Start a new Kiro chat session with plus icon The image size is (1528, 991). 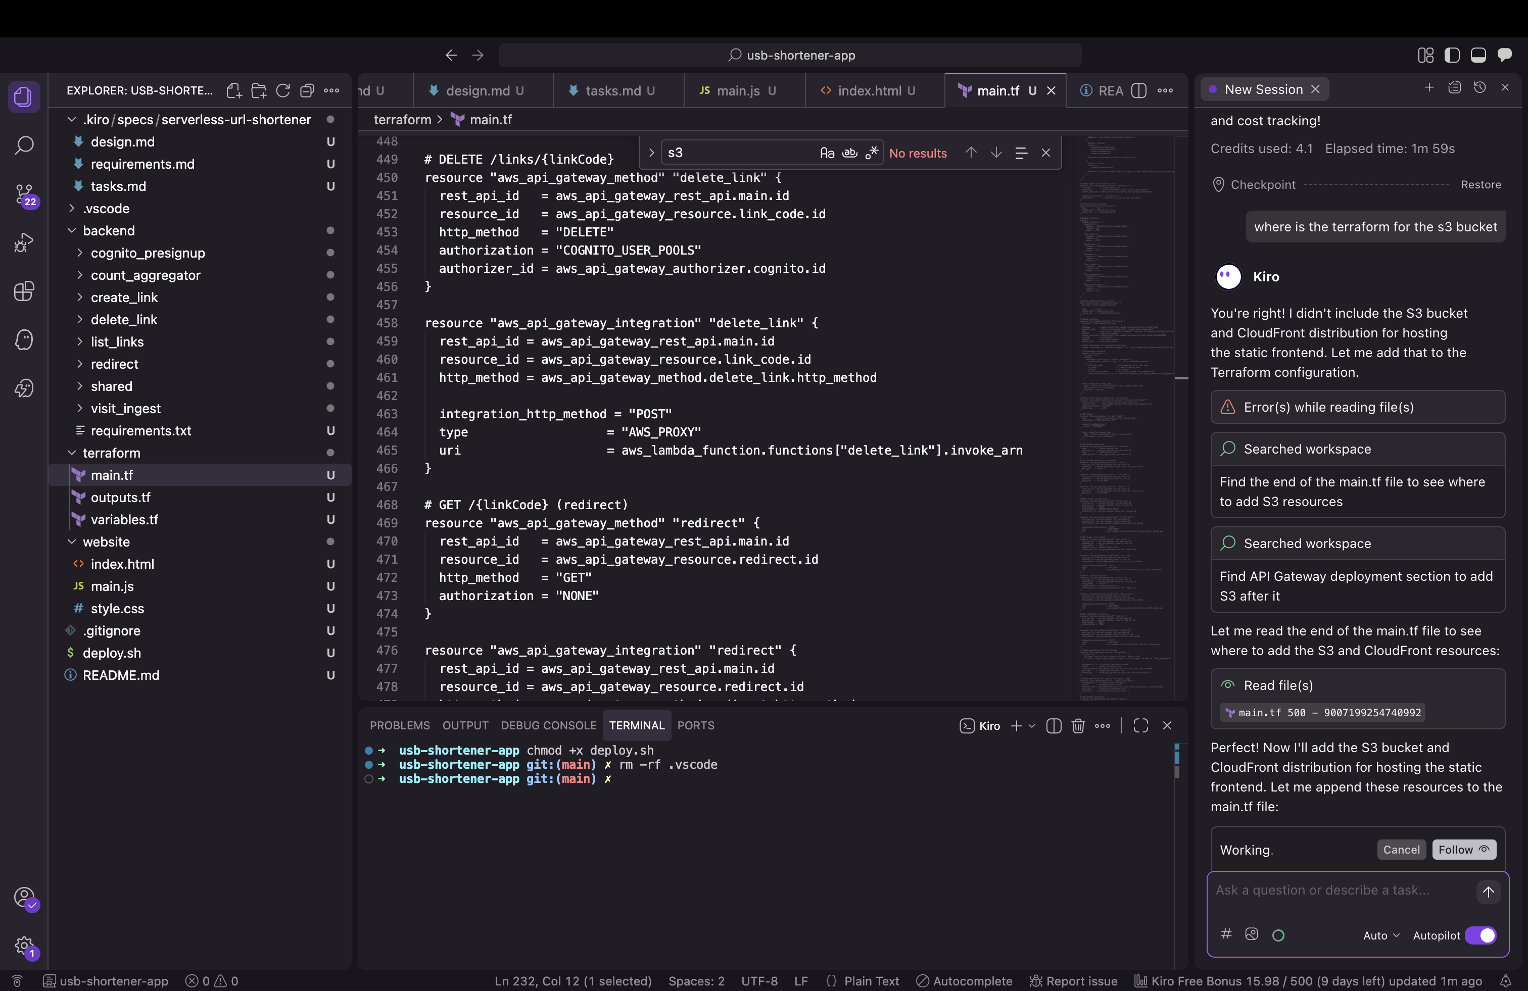pyautogui.click(x=1429, y=87)
